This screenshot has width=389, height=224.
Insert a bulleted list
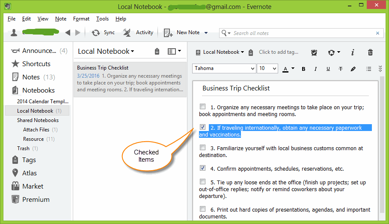point(368,69)
